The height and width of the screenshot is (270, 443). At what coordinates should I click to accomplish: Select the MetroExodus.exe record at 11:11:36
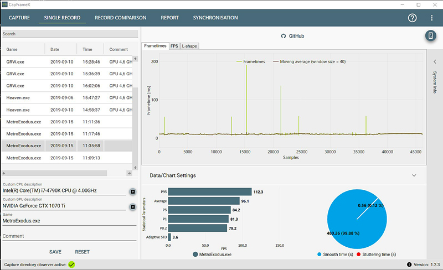coord(67,122)
